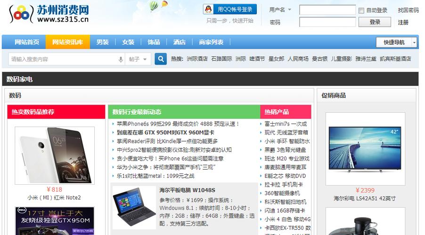Click the 苏州消费网 site logo

coord(49,14)
